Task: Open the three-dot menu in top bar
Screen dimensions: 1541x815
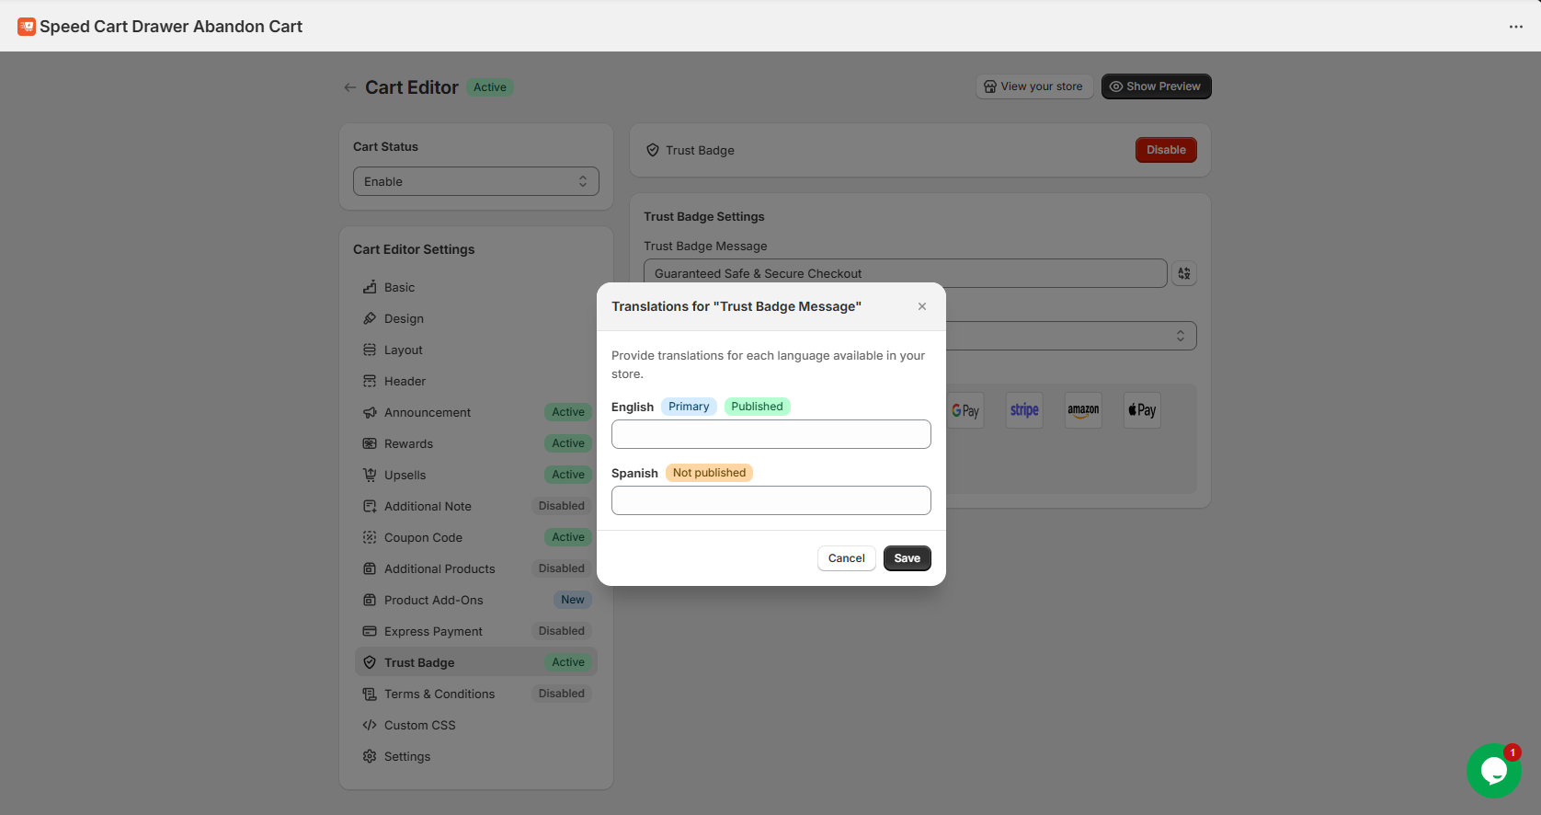Action: [1515, 27]
